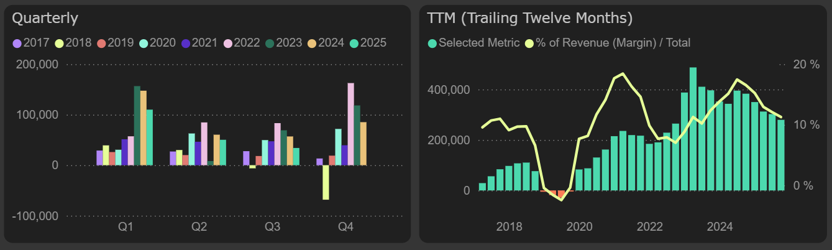This screenshot has width=832, height=250.
Task: Select the tall pink Q4 bar
Action: 350,124
